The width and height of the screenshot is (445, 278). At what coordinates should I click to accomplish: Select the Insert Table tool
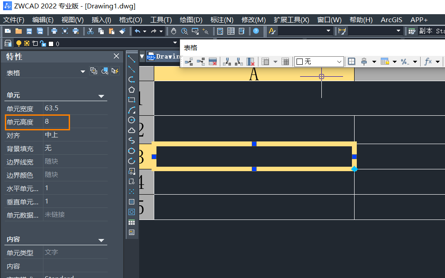pyautogui.click(x=132, y=222)
